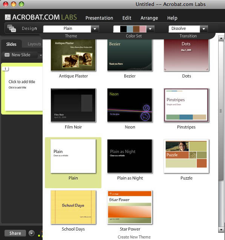Click the Design label button

coord(29,28)
